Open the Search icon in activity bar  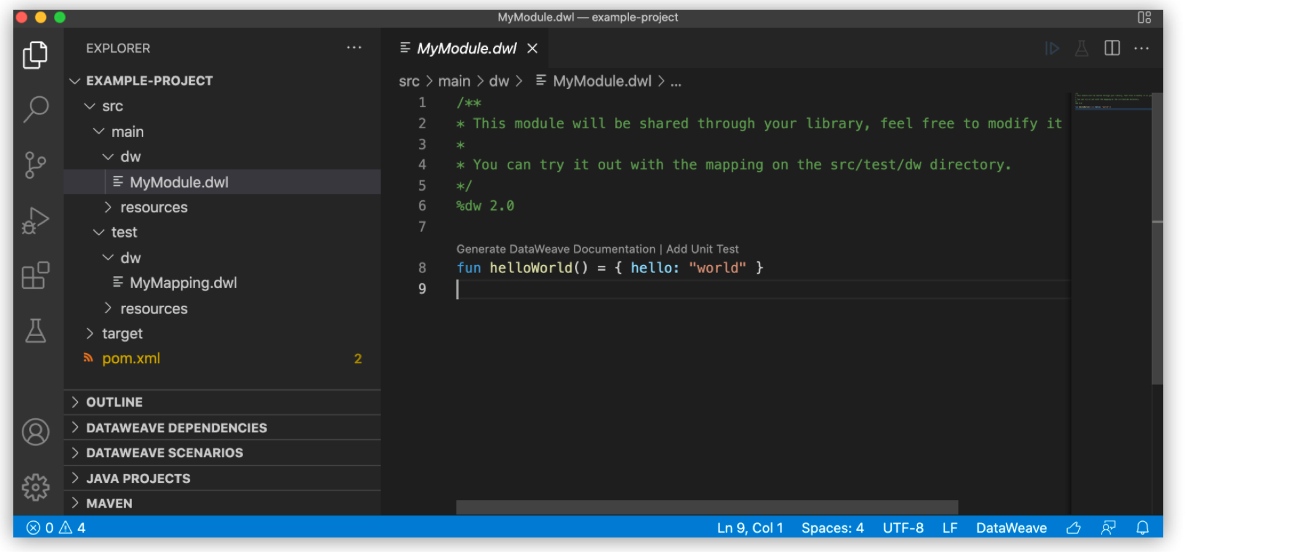coord(35,108)
